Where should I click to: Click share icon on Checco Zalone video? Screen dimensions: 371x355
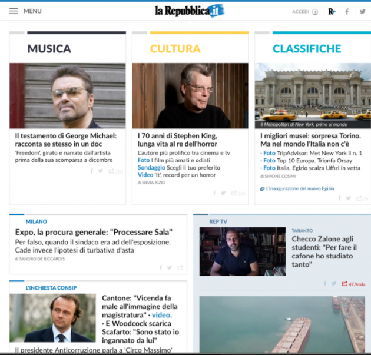344,284
